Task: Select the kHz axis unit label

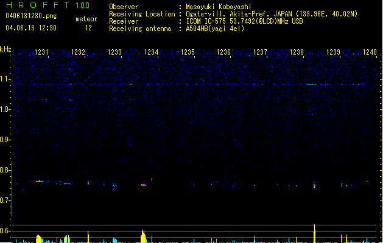Action: tap(5, 49)
